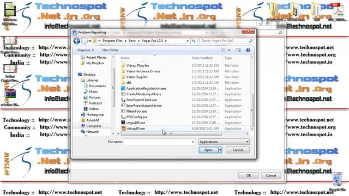Screen dimensions: 349x196
Task: Select the Video Plug-Ins folder
Action: pyautogui.click(x=137, y=77)
